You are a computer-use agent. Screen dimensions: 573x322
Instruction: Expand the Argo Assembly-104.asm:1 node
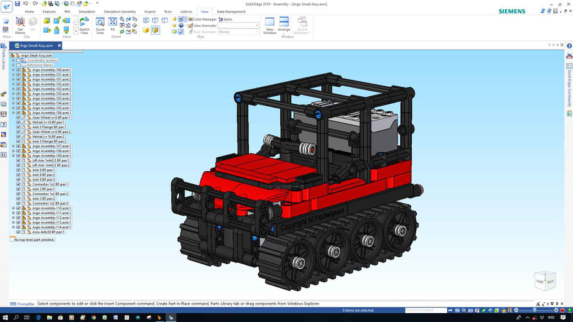coord(13,103)
